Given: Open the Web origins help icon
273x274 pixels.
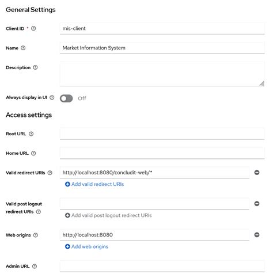Looking at the screenshot, I should (x=36, y=235).
